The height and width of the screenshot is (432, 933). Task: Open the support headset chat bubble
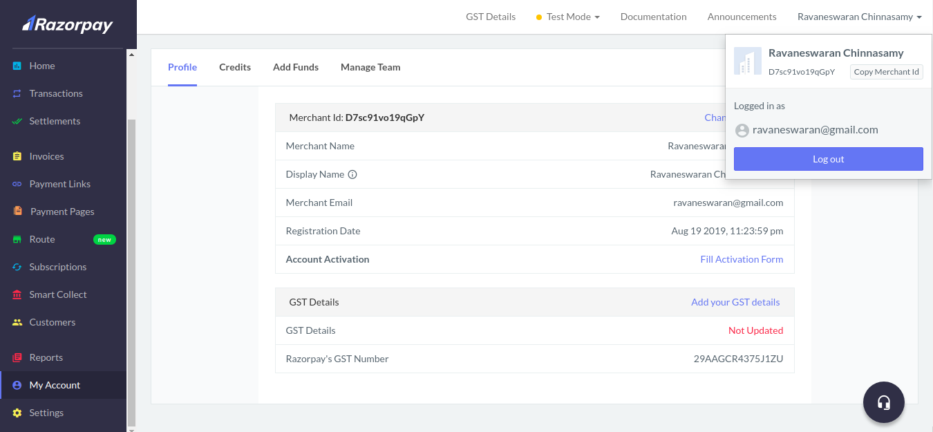(883, 402)
